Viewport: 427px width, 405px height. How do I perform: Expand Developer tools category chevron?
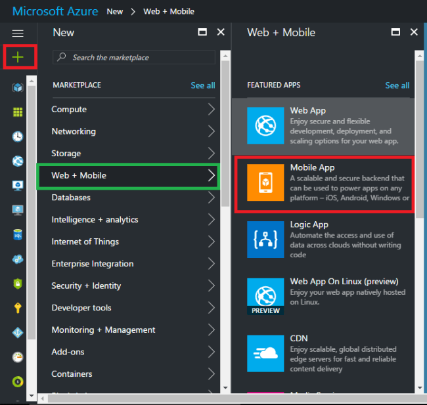[212, 308]
